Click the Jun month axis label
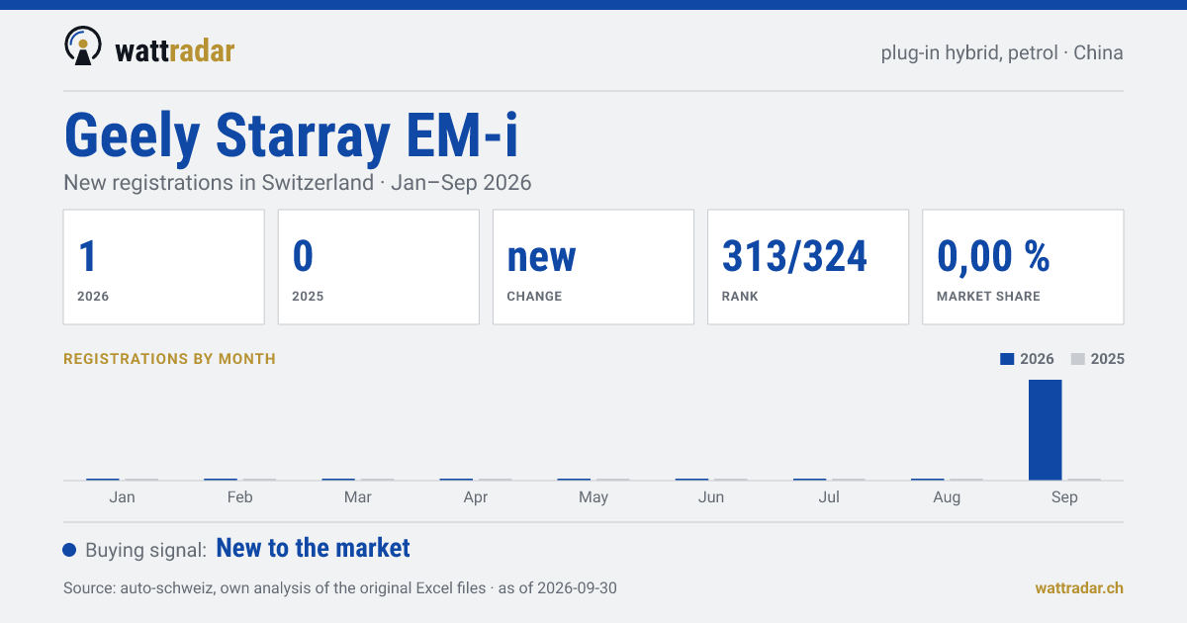This screenshot has height=623, width=1187. click(711, 497)
